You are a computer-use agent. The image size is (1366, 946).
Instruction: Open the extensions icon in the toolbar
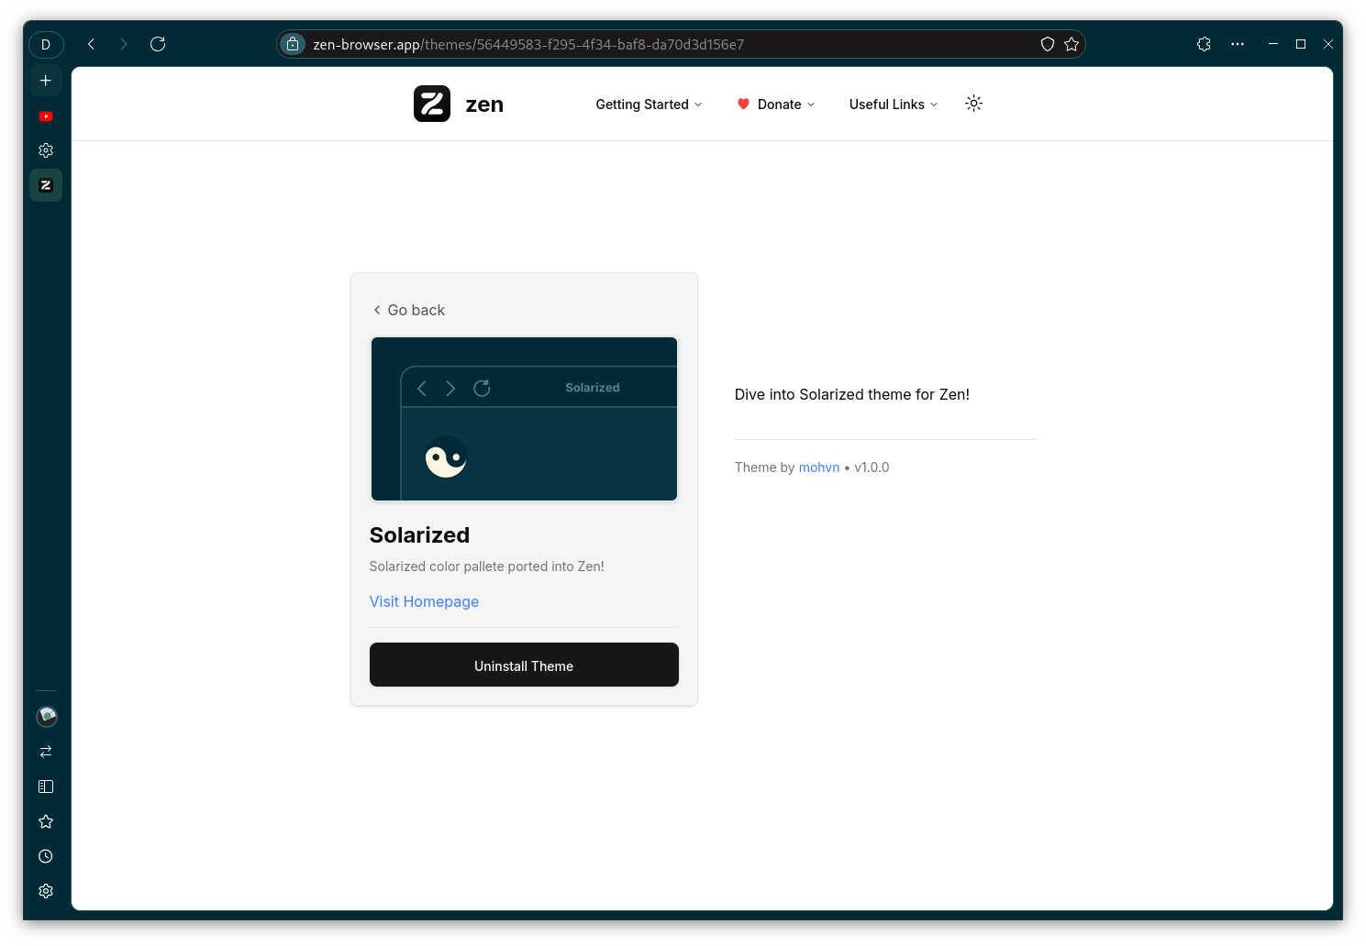[1204, 43]
